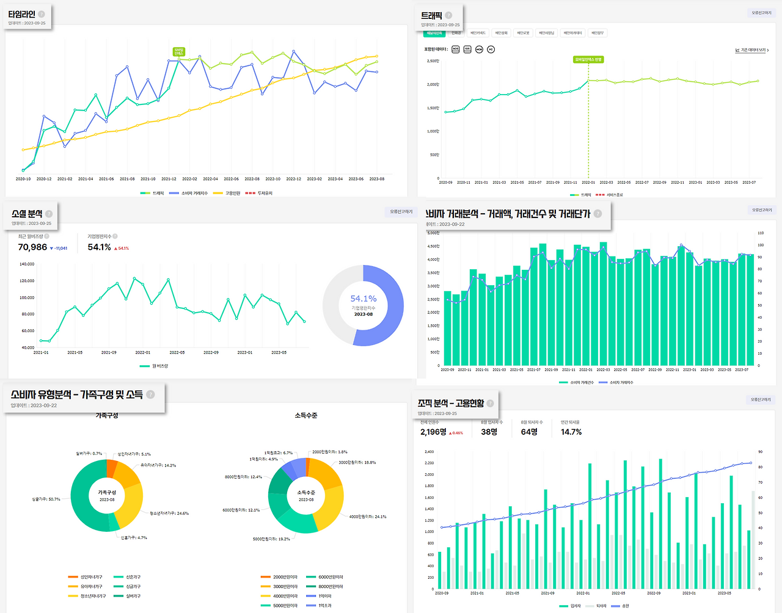Open help icon next to 거래액, 거래건수 및 거래단가 title
Screen dimensions: 782x613
(x=597, y=214)
